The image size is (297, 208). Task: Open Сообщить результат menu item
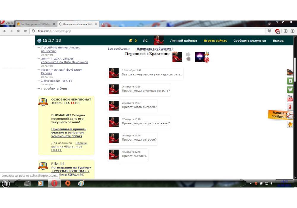(250, 40)
